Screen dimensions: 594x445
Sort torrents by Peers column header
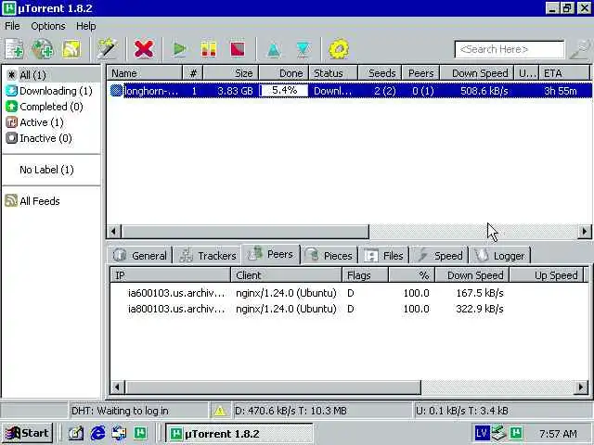pyautogui.click(x=420, y=73)
